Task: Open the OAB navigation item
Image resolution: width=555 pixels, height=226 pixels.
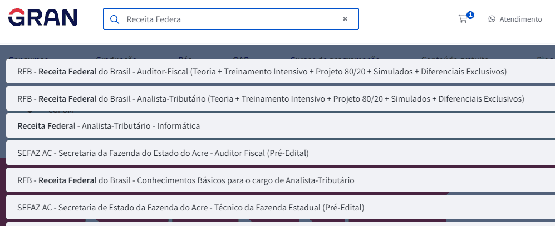Action: [x=241, y=57]
